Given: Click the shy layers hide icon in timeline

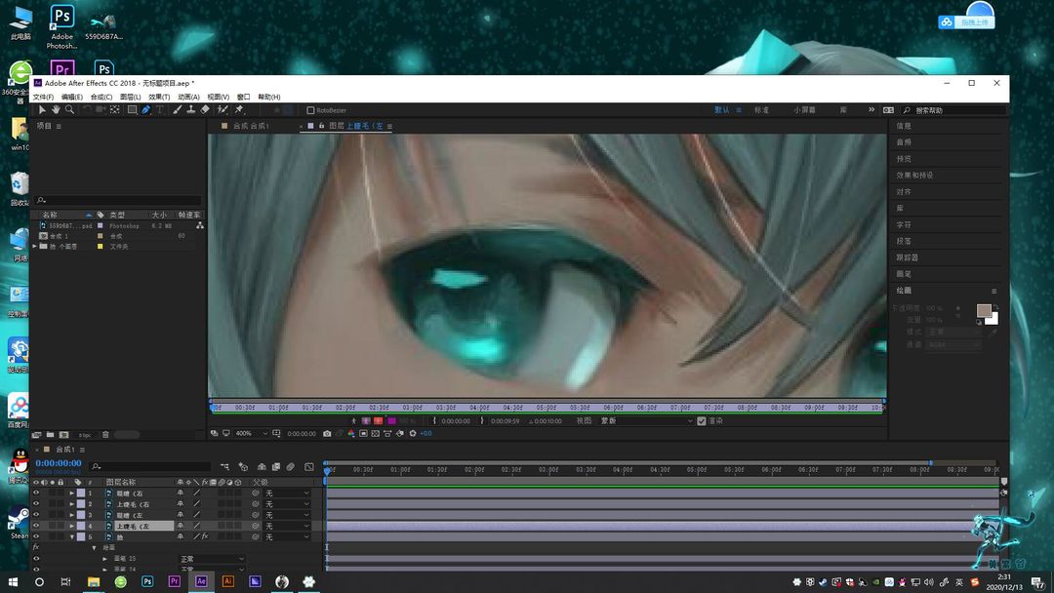Looking at the screenshot, I should click(x=262, y=467).
